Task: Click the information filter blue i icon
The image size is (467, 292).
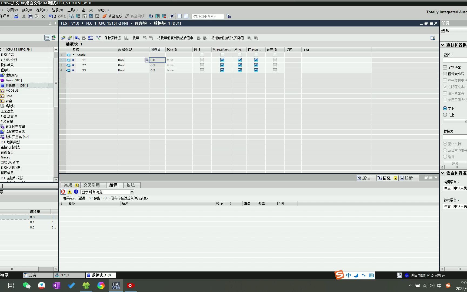Action: tap(76, 192)
